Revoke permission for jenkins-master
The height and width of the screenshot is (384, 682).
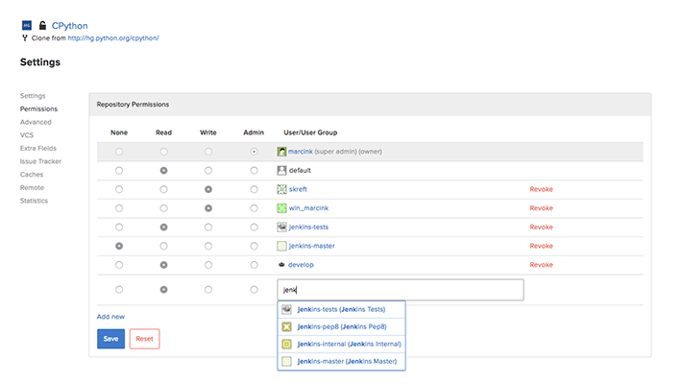[x=541, y=246]
